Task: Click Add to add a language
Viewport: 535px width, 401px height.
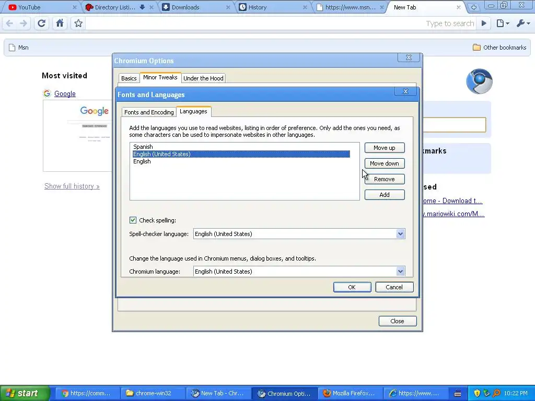Action: tap(385, 195)
